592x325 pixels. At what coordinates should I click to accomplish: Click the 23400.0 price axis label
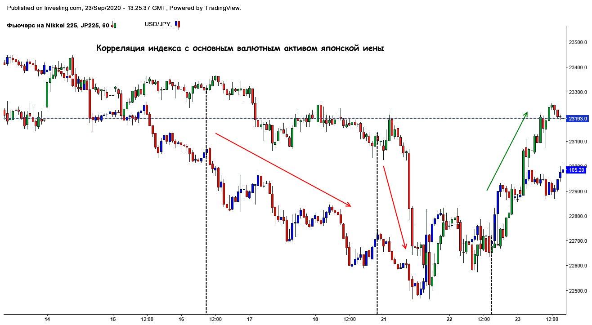578,67
